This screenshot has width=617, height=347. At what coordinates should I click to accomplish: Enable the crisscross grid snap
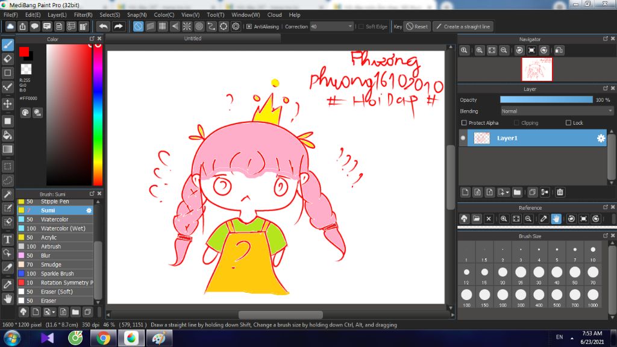163,27
